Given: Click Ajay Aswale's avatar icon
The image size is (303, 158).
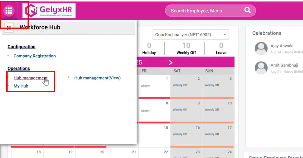Looking at the screenshot, I should point(261,48).
